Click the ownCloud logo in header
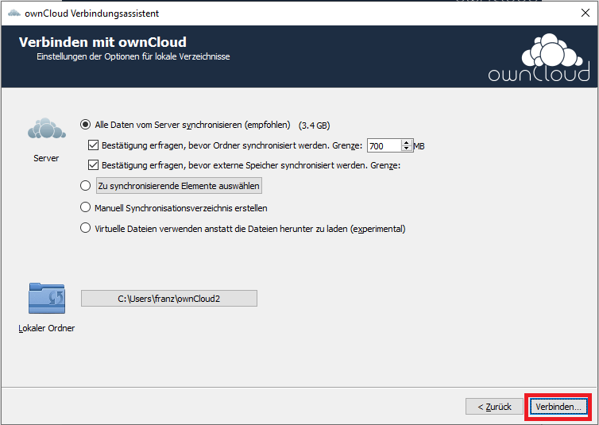Viewport: 599px width, 425px height. 539,57
